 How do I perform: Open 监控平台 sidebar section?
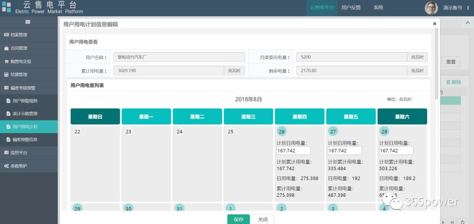(x=18, y=153)
